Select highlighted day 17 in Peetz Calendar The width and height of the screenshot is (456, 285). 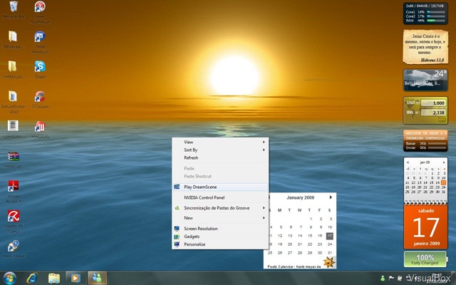(329, 236)
